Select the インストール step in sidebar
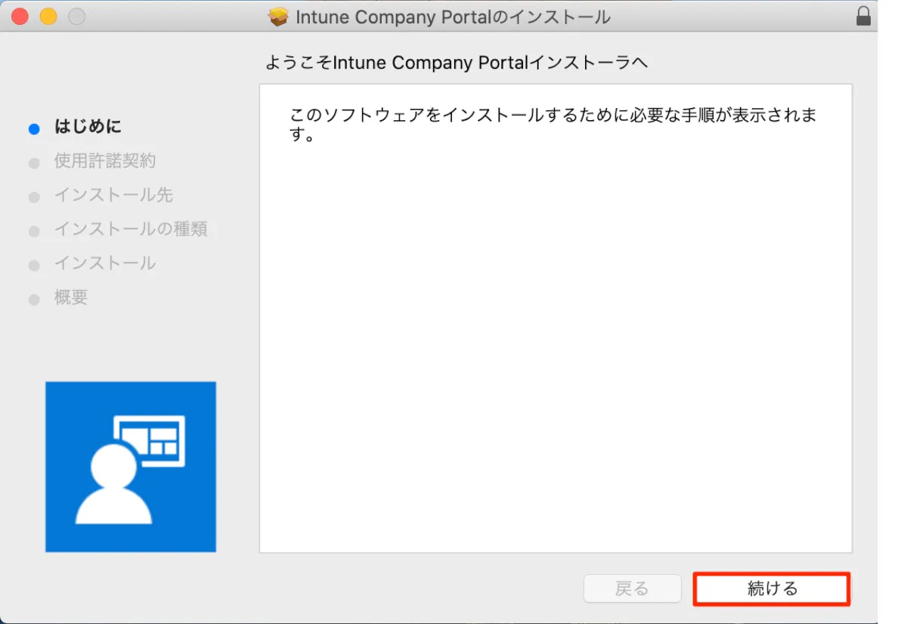This screenshot has width=907, height=624. 105,263
